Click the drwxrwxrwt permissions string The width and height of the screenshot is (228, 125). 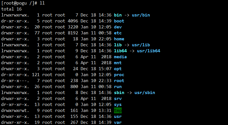tap(15, 111)
